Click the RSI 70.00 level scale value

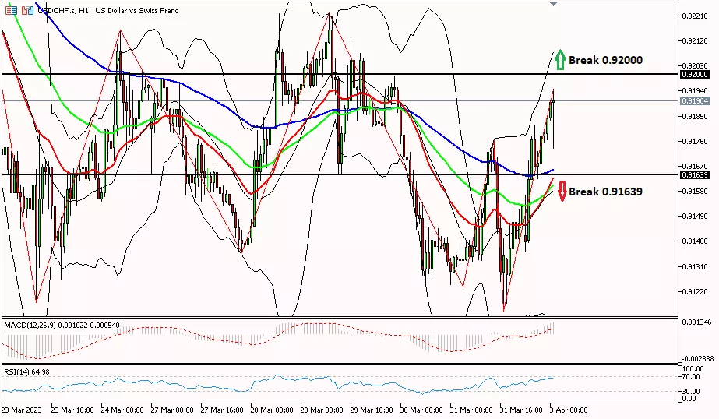click(690, 377)
